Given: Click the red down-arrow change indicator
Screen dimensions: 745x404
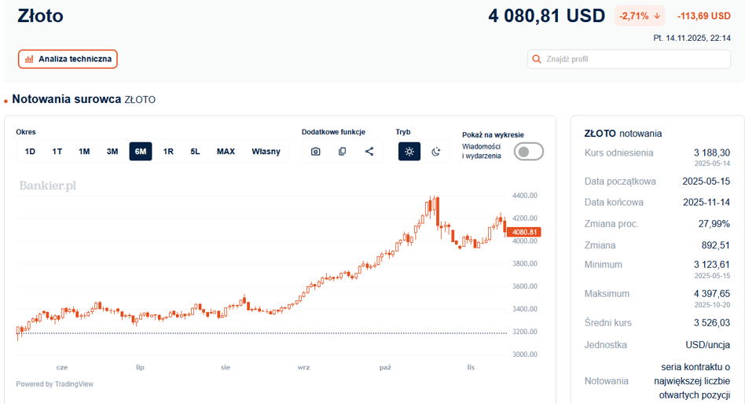Looking at the screenshot, I should 656,16.
